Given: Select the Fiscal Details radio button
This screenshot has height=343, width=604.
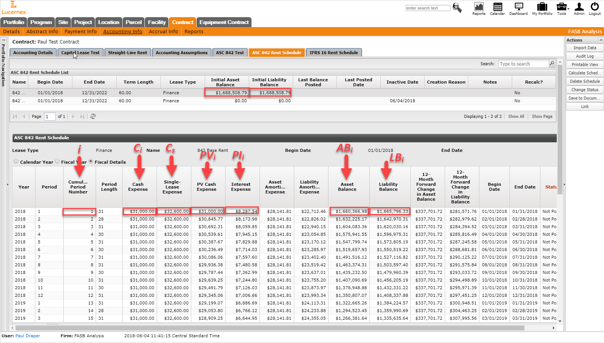Looking at the screenshot, I should (91, 161).
